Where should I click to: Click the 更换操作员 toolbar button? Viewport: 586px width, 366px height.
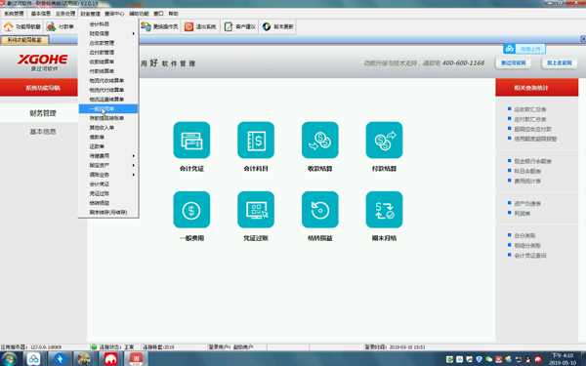pos(159,27)
